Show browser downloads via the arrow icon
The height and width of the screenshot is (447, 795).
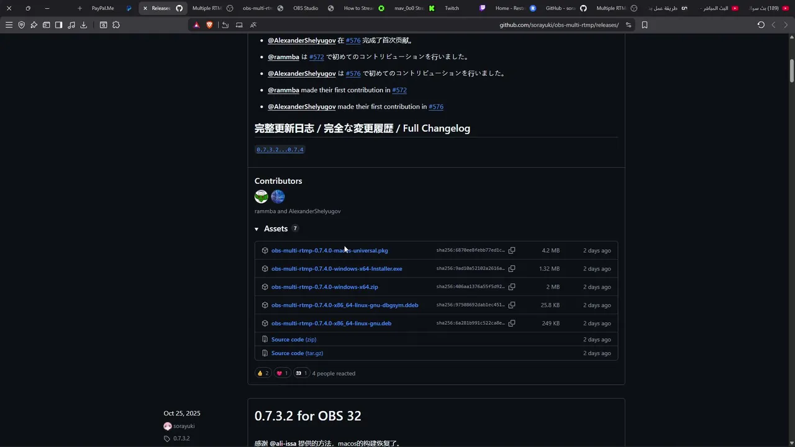(83, 25)
